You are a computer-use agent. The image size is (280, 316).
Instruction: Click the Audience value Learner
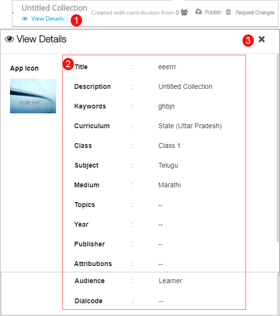pos(170,281)
